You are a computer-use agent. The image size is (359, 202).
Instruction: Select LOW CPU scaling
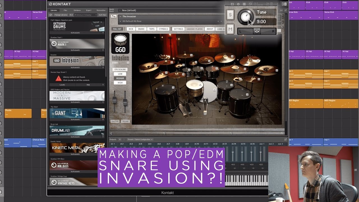click(x=120, y=74)
